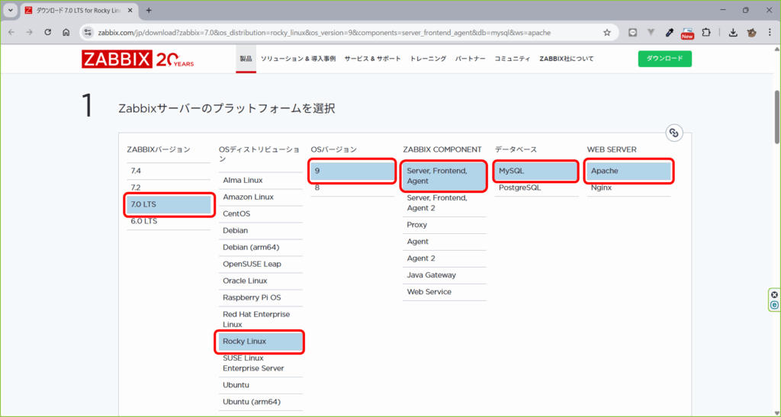Open the コミュニティ menu
Viewport: 781px width, 417px height.
(x=512, y=59)
